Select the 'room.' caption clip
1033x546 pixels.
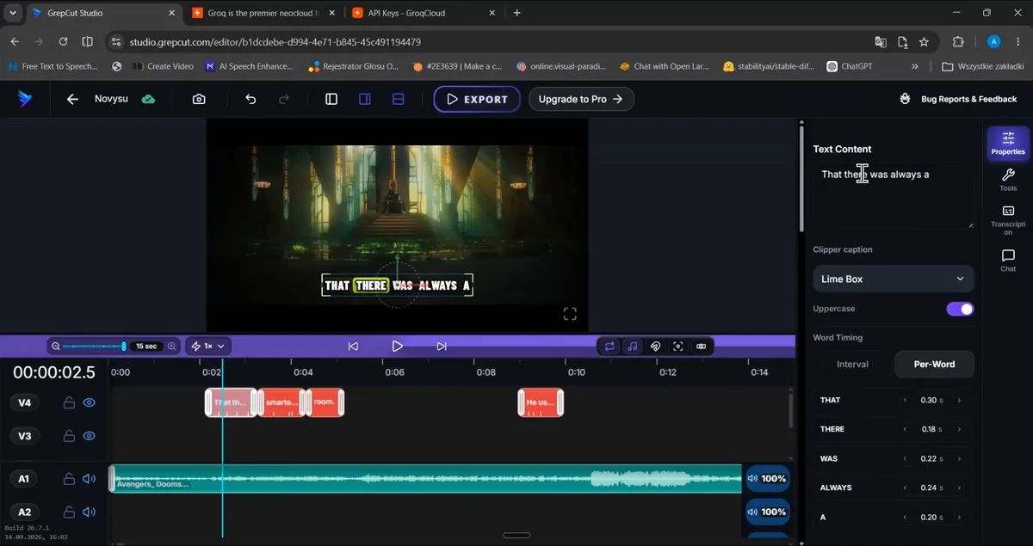(325, 402)
